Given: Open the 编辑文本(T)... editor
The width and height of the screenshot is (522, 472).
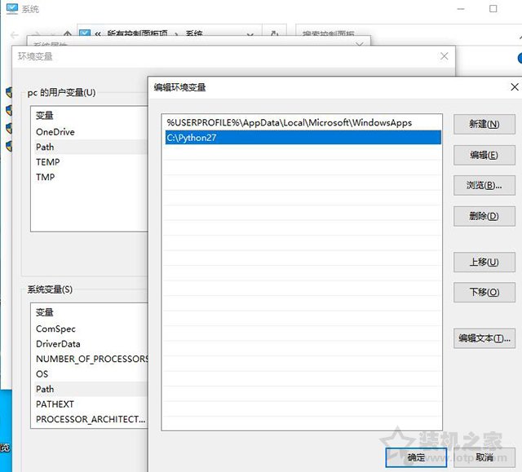Looking at the screenshot, I should (484, 338).
